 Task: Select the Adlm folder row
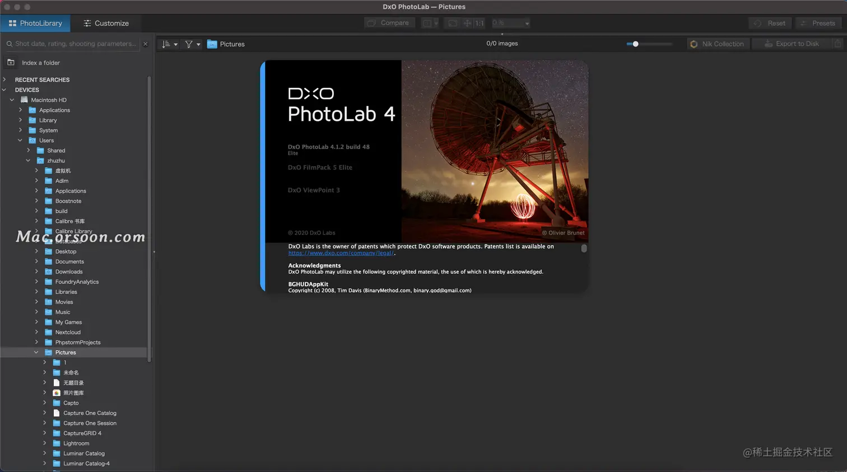(x=74, y=181)
